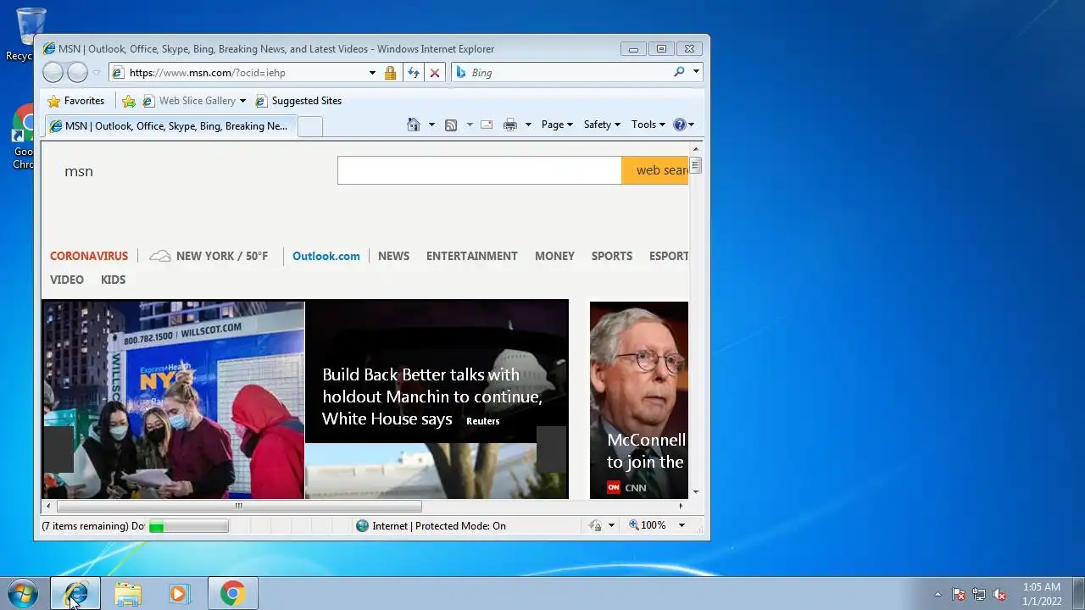Viewport: 1085px width, 610px height.
Task: Click the RSS feeds icon
Action: coord(451,125)
